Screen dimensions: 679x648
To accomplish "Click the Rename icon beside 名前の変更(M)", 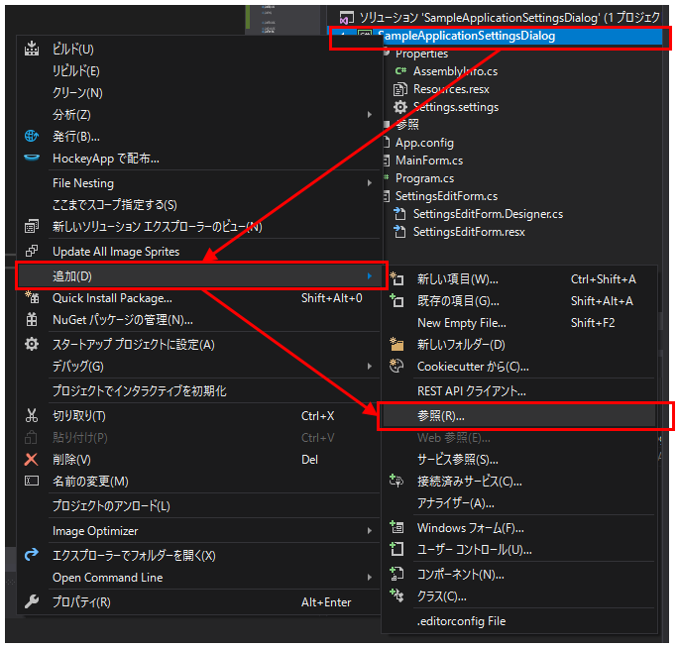I will coord(32,481).
